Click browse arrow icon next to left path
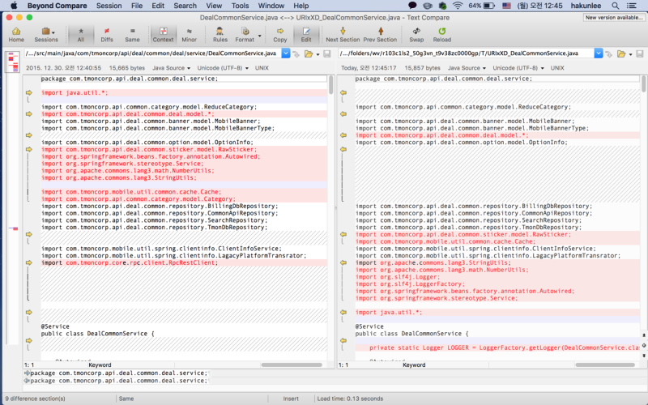The width and height of the screenshot is (648, 405). (296, 53)
